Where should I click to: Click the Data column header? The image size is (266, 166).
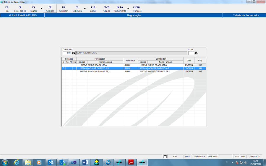[189, 60]
